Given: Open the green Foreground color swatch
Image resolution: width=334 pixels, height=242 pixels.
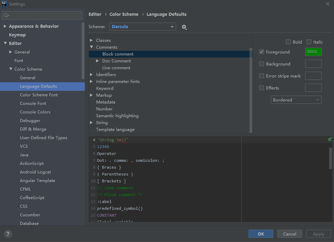Looking at the screenshot, I should [x=313, y=52].
